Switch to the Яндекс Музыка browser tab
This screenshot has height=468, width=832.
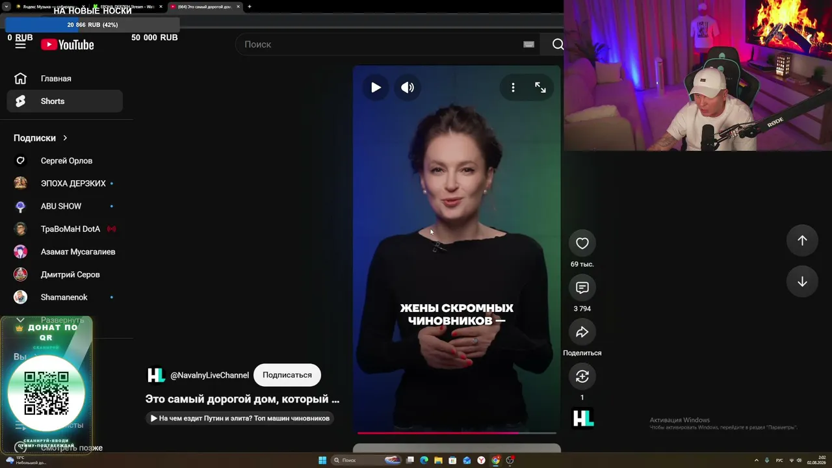[x=51, y=6]
